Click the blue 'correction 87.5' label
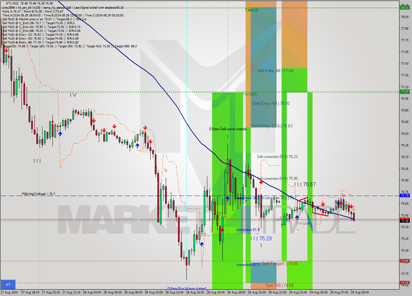This screenshot has width=412, height=296. pos(248,265)
